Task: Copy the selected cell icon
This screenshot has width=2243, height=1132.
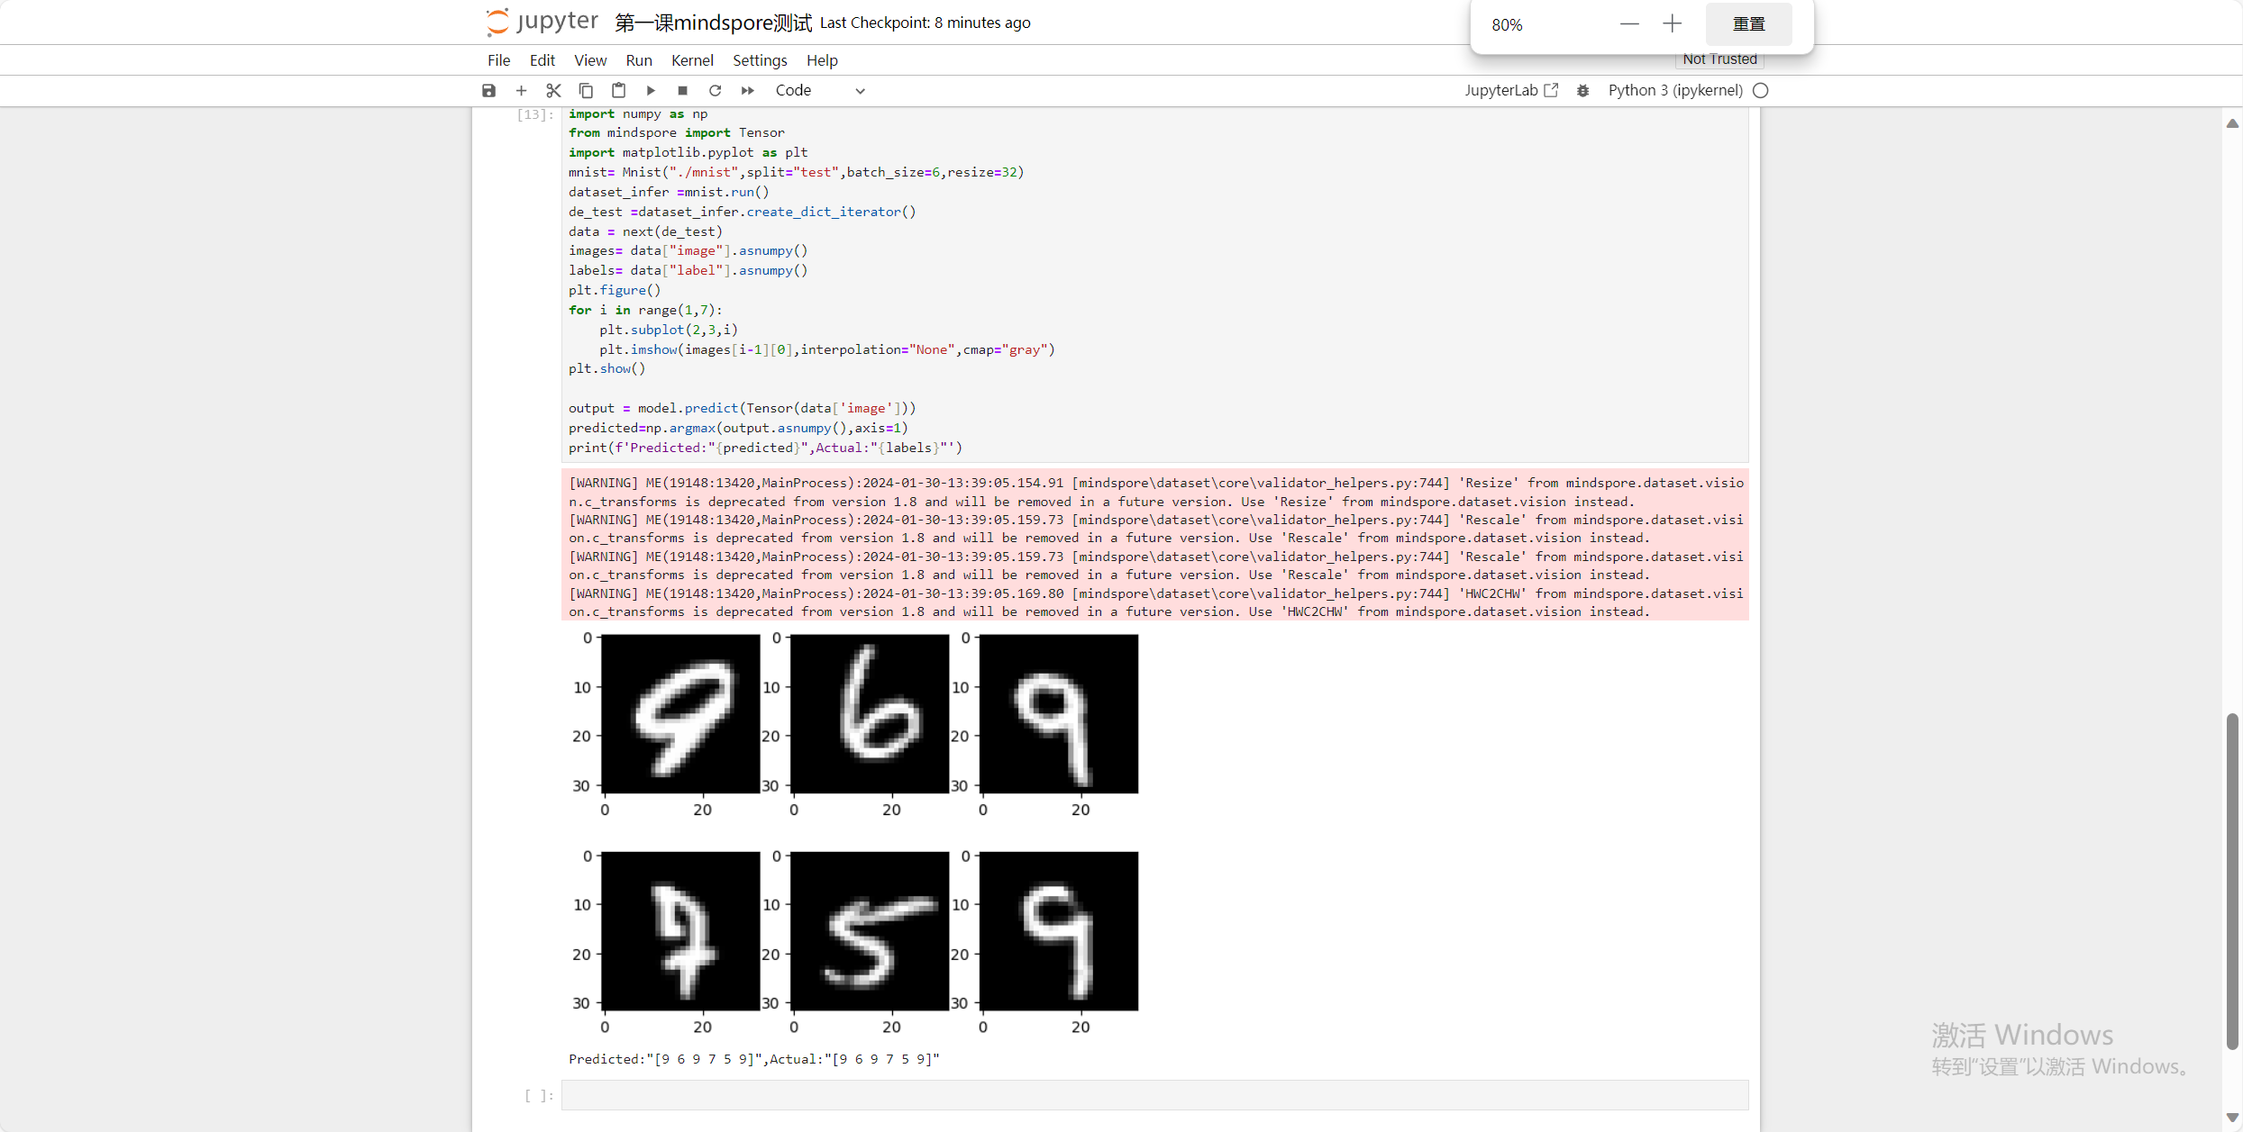Action: click(586, 90)
